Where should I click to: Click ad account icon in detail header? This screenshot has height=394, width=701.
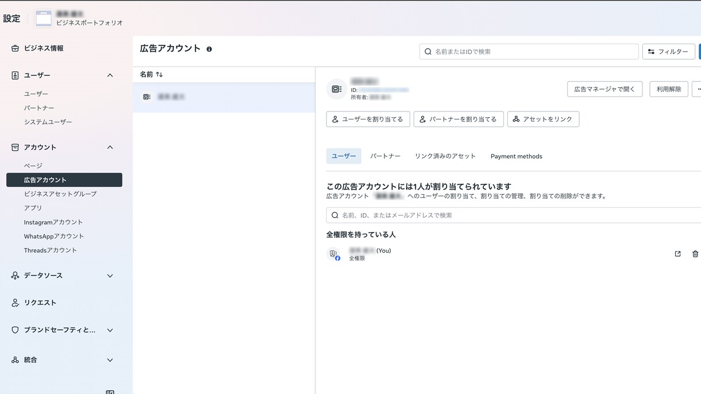(x=337, y=89)
